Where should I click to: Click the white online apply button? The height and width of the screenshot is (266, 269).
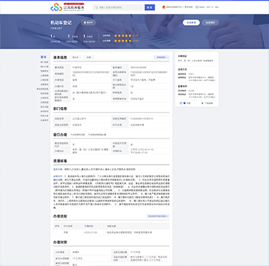191,23
